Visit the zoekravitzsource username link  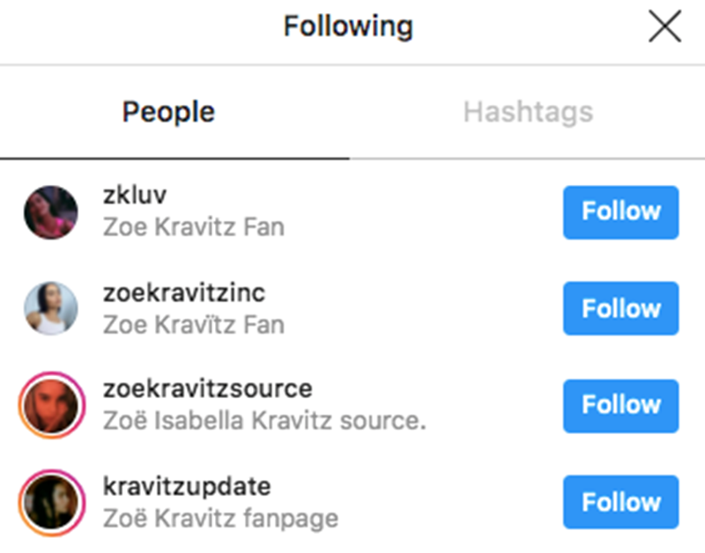208,389
